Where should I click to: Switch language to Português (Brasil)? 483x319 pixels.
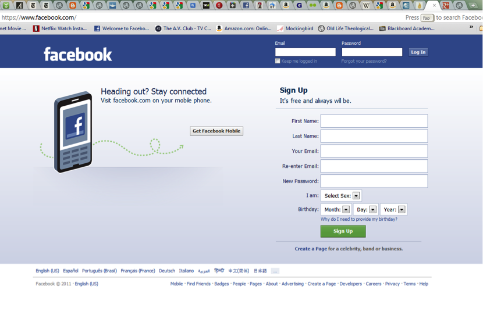click(x=99, y=271)
